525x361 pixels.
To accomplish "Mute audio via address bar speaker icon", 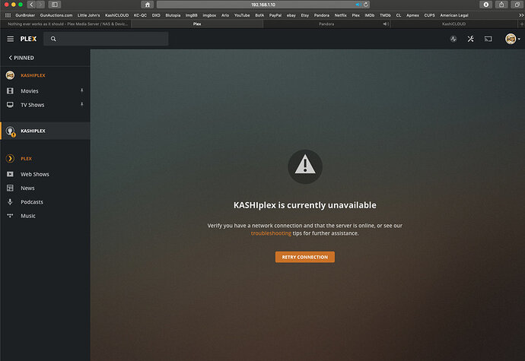I will (358, 5).
